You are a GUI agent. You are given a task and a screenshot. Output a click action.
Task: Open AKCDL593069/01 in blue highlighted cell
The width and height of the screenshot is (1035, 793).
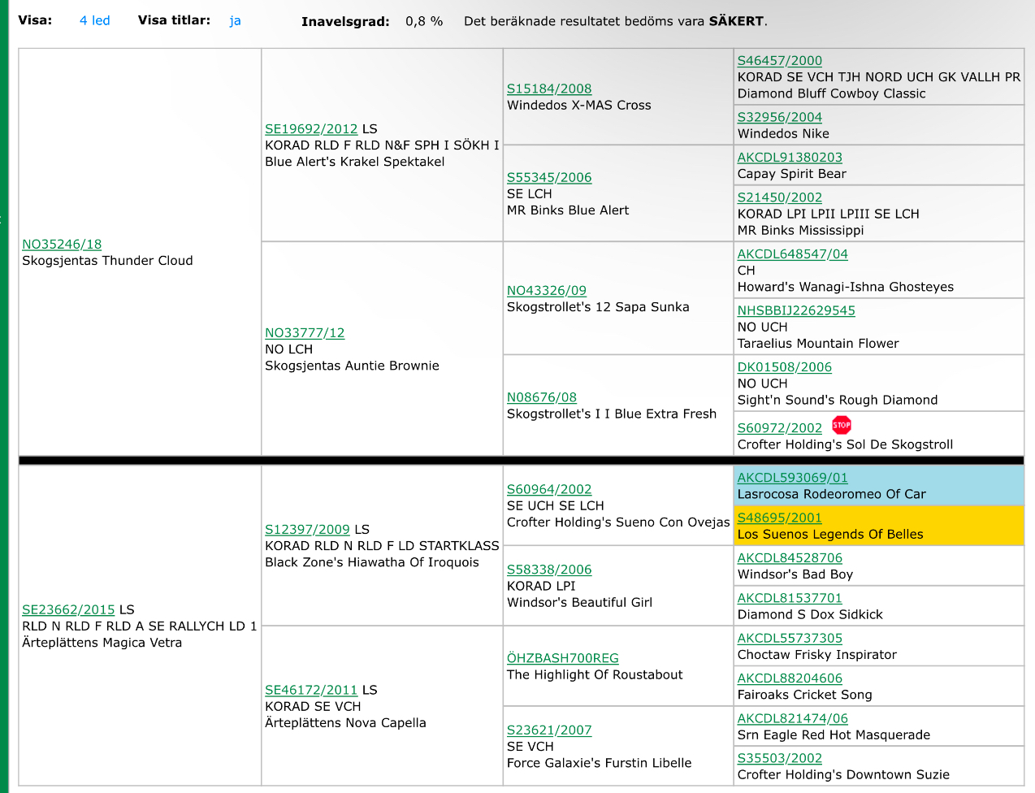(x=792, y=479)
